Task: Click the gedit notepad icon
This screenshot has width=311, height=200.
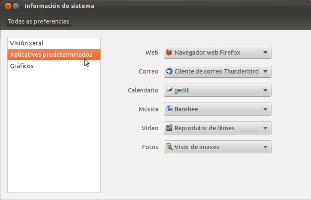Action: pos(169,90)
